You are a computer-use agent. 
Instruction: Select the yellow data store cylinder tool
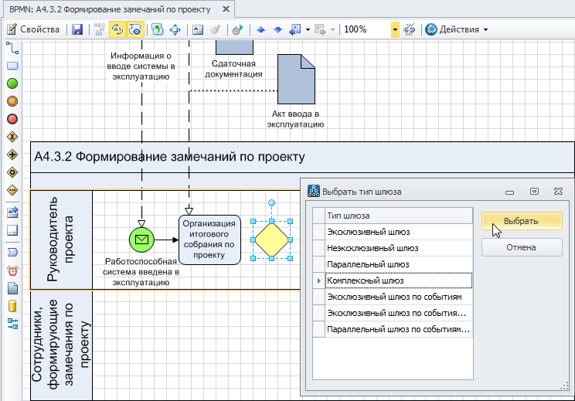pos(12,306)
